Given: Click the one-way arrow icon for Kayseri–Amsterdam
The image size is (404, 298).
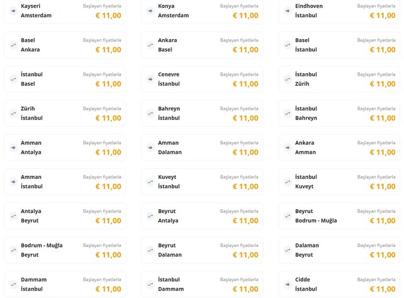Looking at the screenshot, I should [13, 11].
